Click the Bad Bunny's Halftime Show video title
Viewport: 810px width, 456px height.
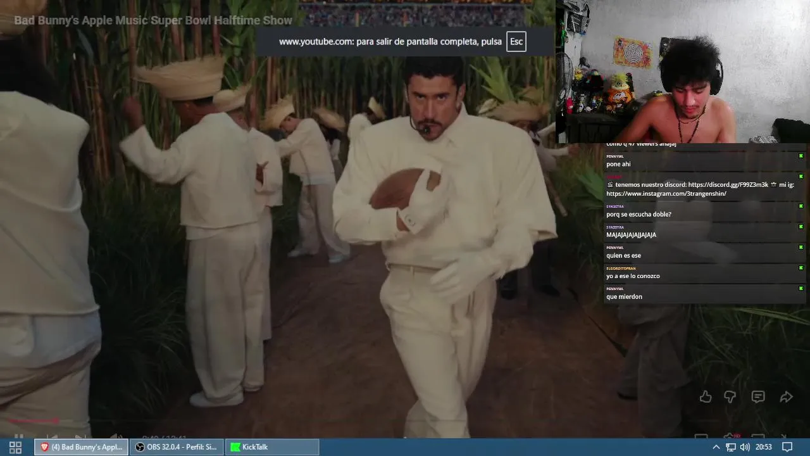point(153,20)
